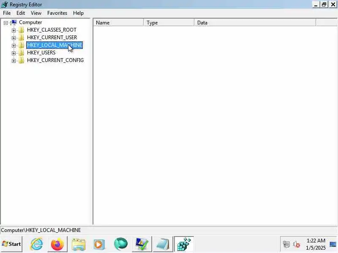Click the HKEY_CURRENT_USER folder icon
This screenshot has height=253, width=338.
[22, 38]
